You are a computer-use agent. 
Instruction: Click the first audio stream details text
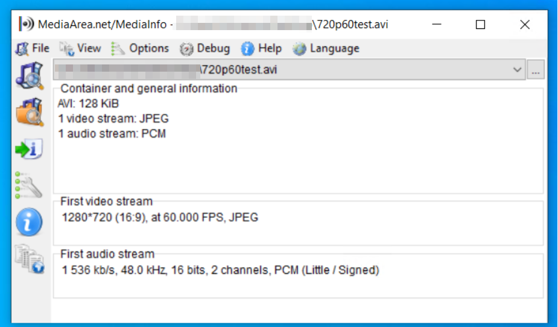pyautogui.click(x=220, y=270)
